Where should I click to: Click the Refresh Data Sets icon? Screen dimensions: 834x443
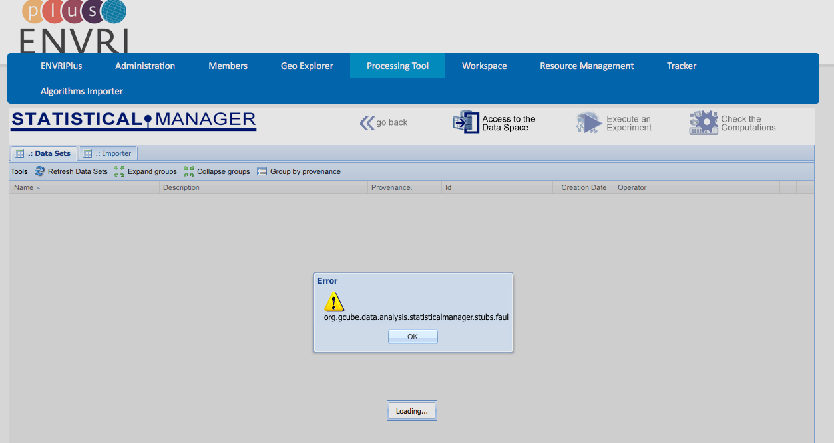pyautogui.click(x=39, y=171)
